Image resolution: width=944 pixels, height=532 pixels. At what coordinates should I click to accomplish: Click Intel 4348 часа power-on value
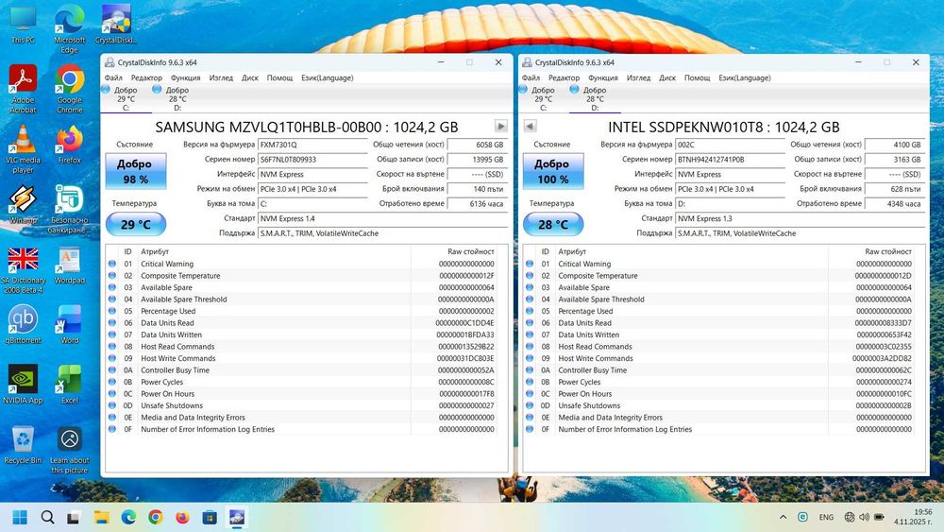tap(895, 204)
